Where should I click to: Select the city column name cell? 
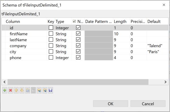26,52
